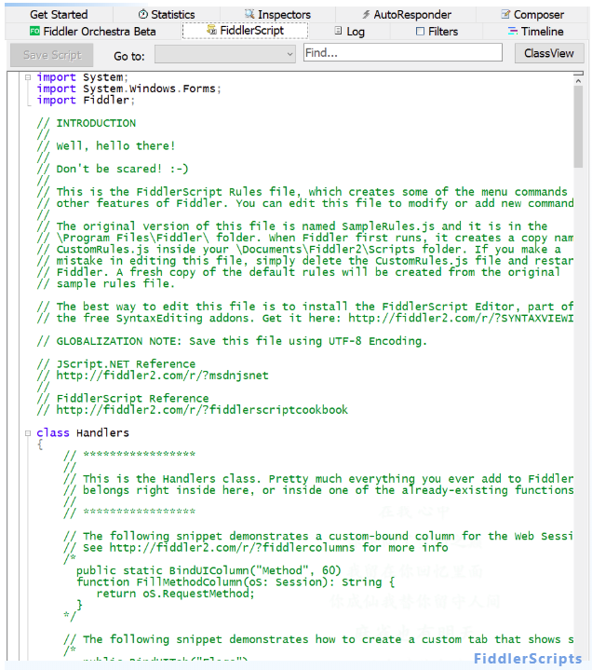This screenshot has width=592, height=670.
Task: Open the Inspectors tab
Action: [277, 15]
